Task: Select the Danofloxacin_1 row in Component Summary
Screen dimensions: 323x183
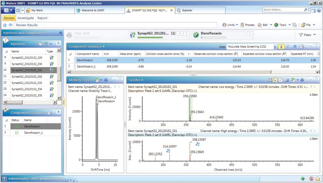Action: (193, 66)
